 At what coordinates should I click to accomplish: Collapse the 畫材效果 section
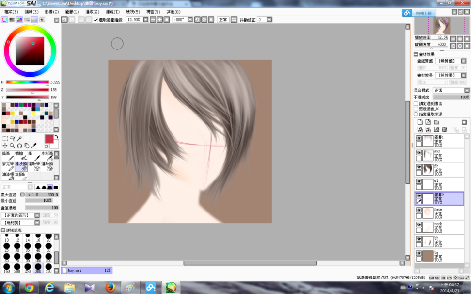point(416,54)
